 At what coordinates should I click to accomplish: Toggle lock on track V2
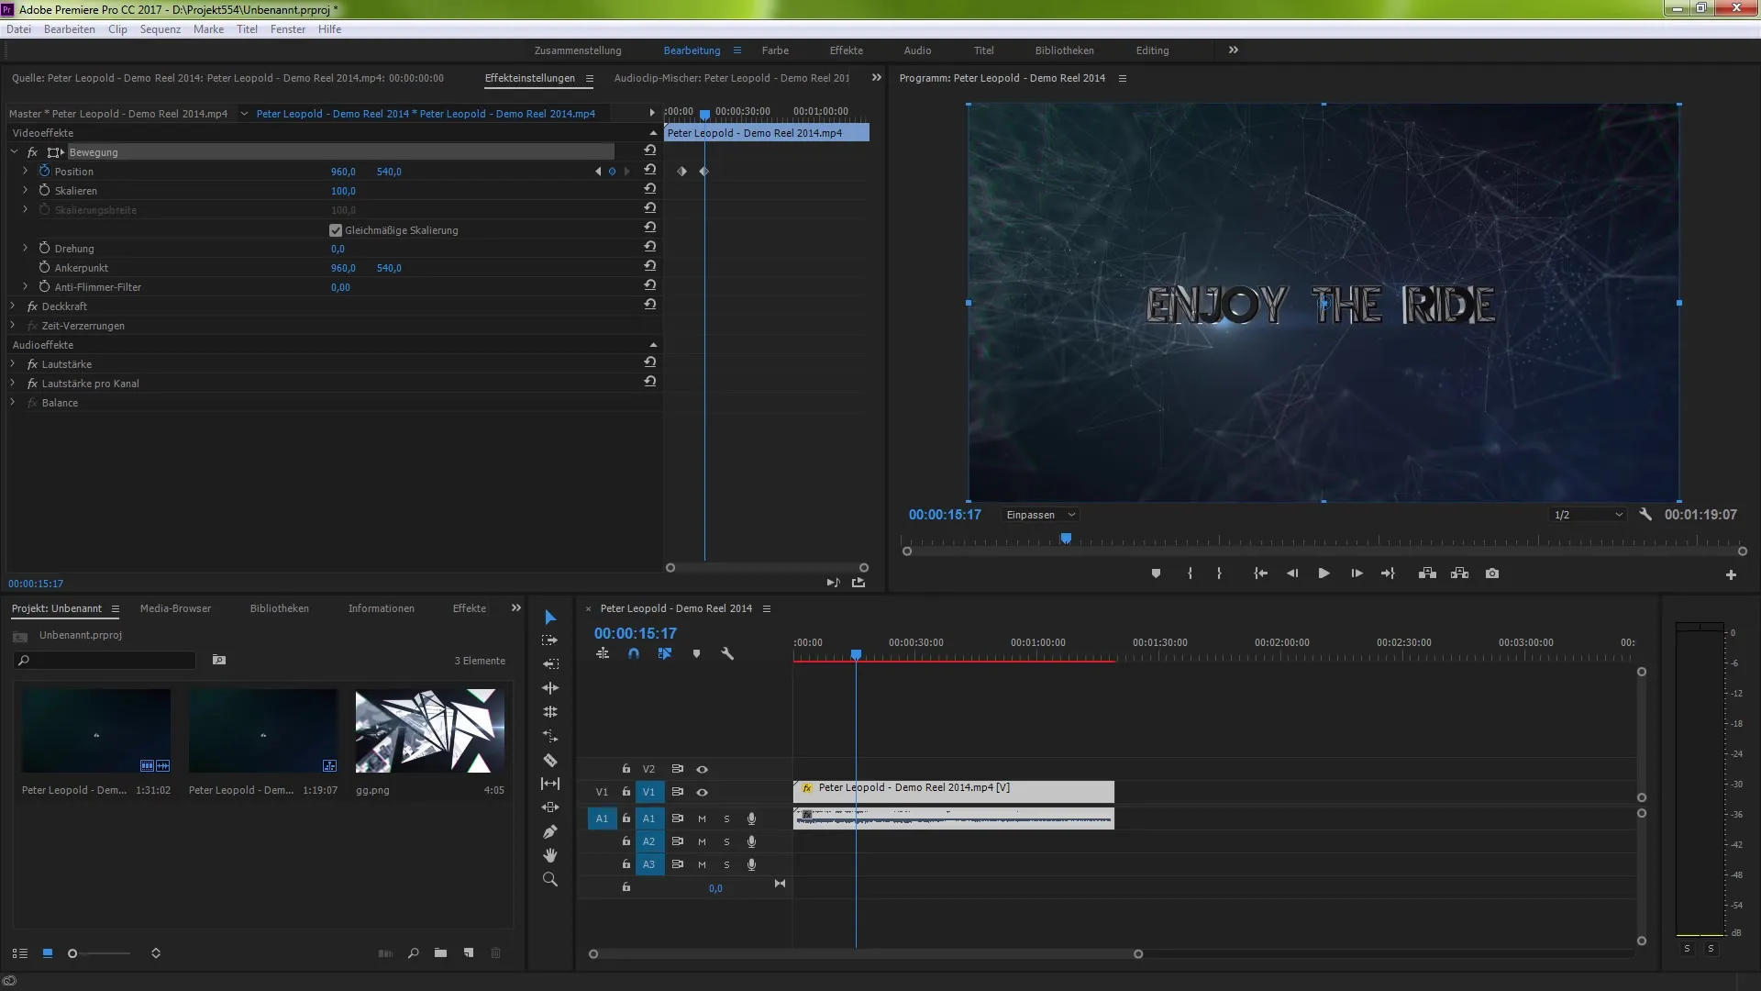626,769
